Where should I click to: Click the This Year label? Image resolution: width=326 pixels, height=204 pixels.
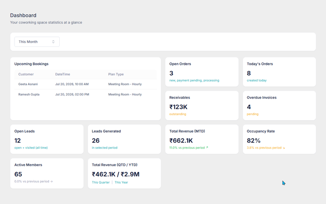[121, 182]
